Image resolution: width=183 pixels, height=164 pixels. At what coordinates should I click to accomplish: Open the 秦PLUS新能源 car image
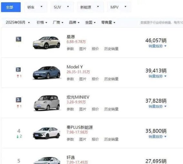[x=47, y=133]
